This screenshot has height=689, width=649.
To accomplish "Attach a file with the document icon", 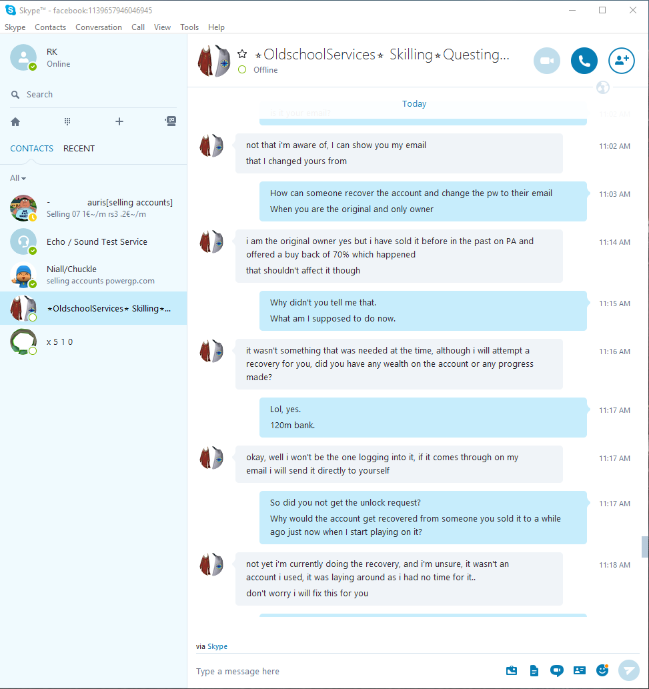I will 534,670.
